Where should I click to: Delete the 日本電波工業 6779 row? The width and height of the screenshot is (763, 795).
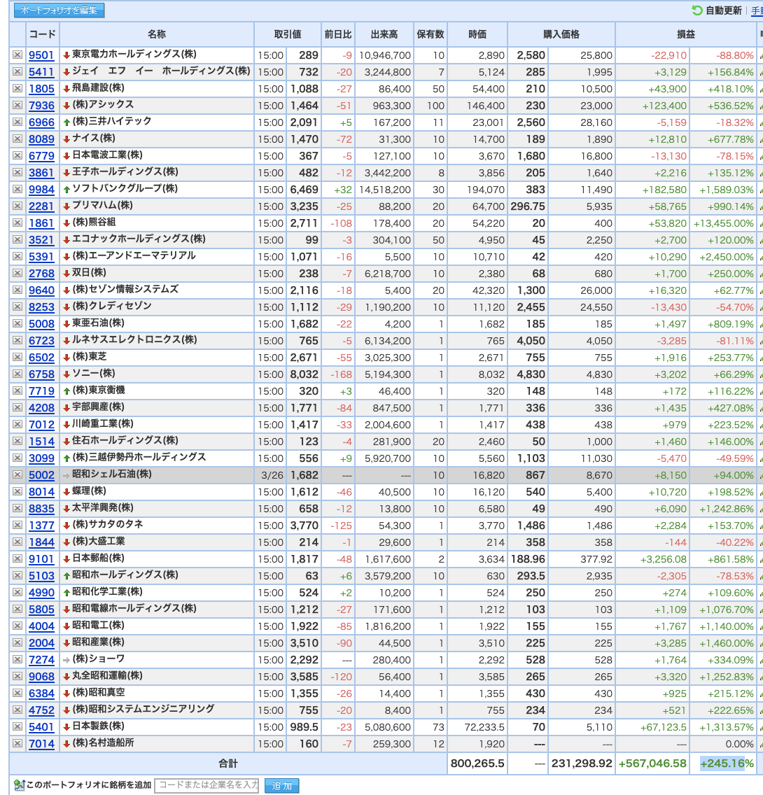[17, 155]
